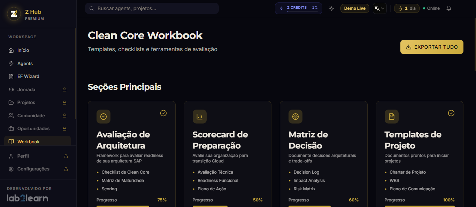Image resolution: width=476 pixels, height=207 pixels.
Task: Toggle light theme with sun icon
Action: tap(331, 8)
